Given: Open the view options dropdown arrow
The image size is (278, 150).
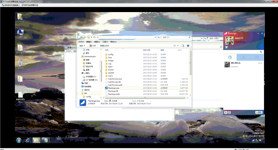Looking at the screenshot, I should [178, 46].
